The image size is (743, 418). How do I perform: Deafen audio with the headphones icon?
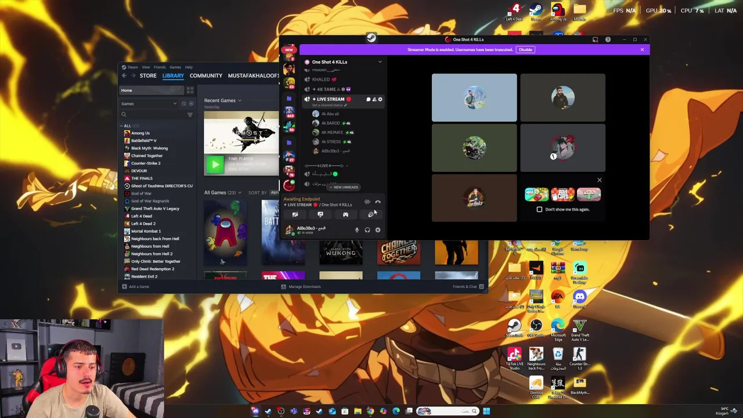[x=367, y=230]
